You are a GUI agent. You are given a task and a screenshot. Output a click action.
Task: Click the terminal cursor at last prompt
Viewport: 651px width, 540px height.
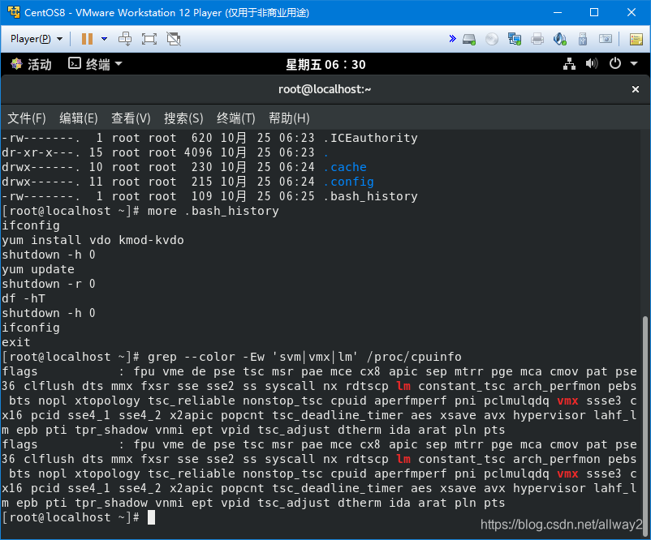(151, 517)
